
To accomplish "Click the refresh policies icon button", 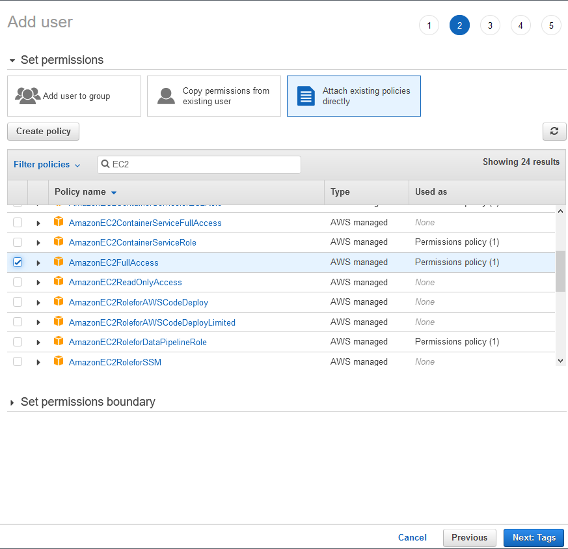I will click(554, 131).
